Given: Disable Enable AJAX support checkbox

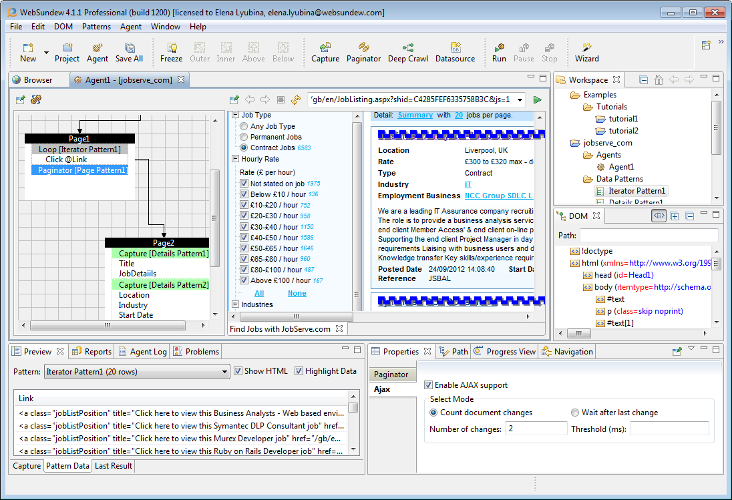Looking at the screenshot, I should tap(428, 385).
